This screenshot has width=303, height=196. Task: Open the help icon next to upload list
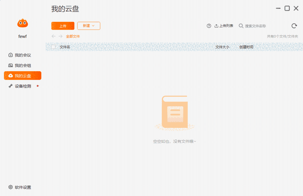click(x=209, y=26)
